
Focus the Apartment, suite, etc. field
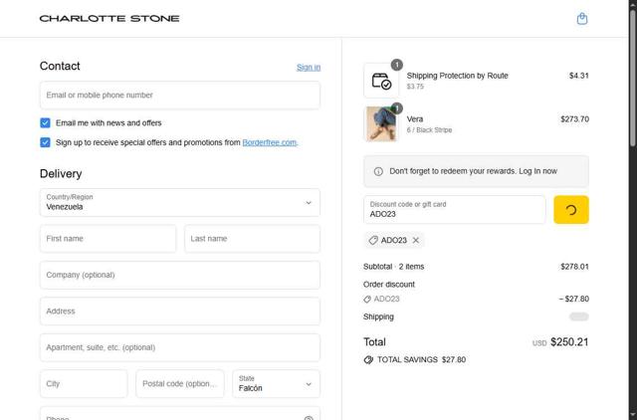pos(180,347)
